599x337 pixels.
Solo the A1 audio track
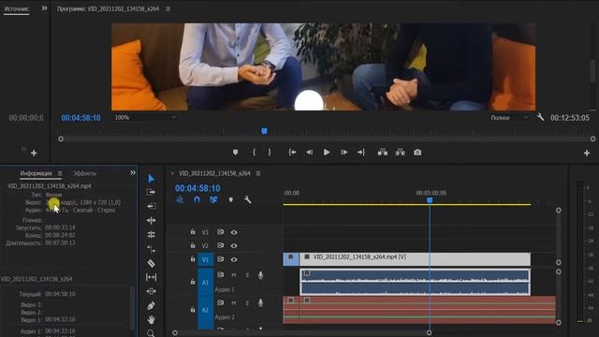247,274
